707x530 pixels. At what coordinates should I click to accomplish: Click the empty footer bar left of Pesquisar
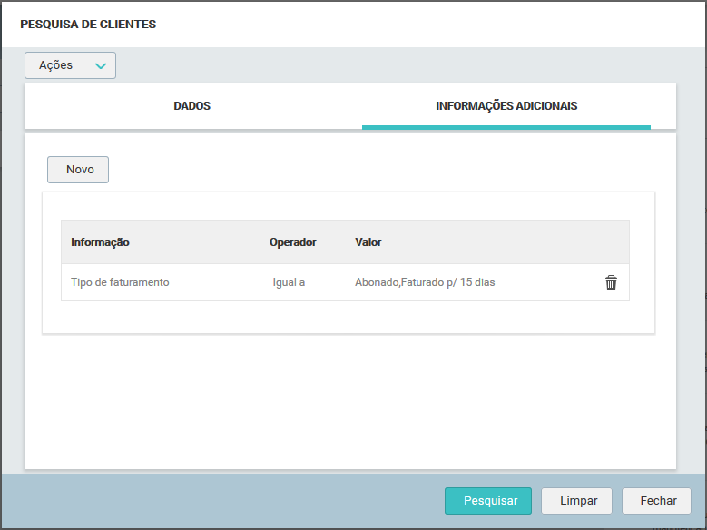tap(227, 501)
